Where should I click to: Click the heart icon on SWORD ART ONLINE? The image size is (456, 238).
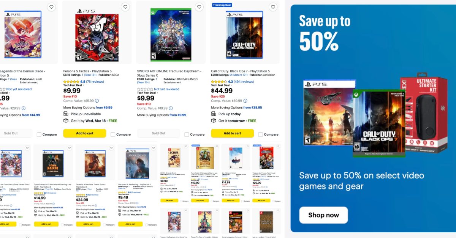coord(199,7)
